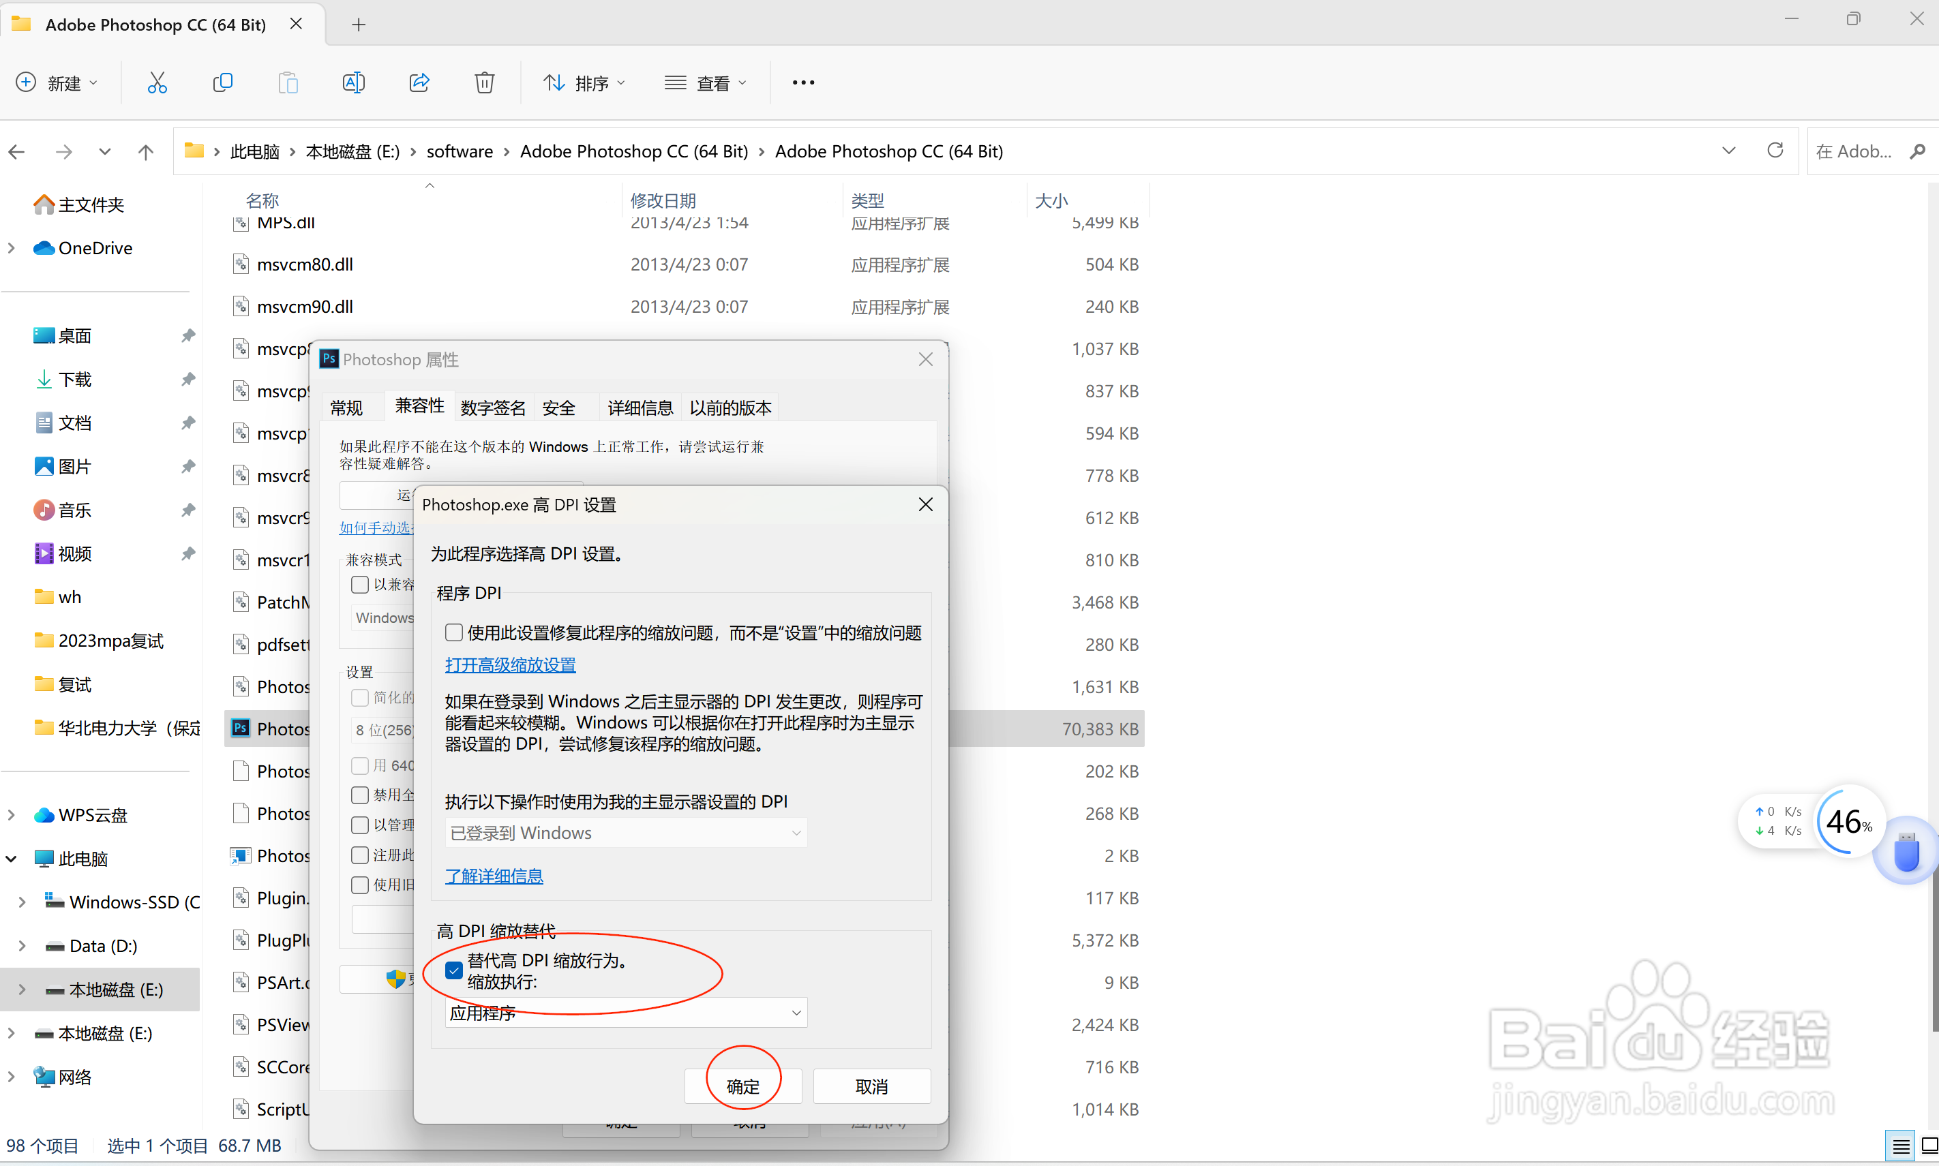Open the 应用程序 scaling dropdown
This screenshot has width=1939, height=1166.
[x=626, y=1013]
